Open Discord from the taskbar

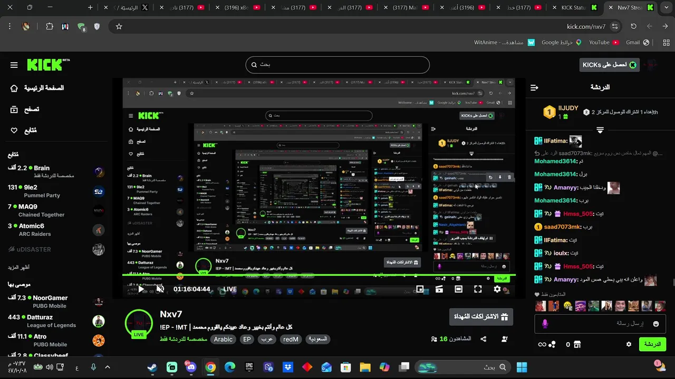(x=191, y=367)
